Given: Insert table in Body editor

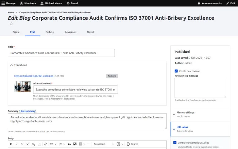Looking at the screenshot, I should (81, 144).
